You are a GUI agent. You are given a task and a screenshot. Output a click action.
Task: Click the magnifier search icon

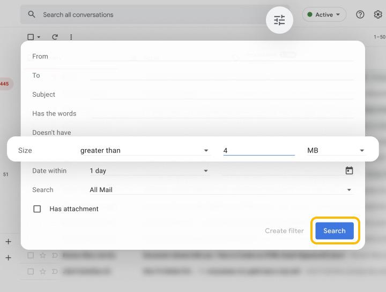(32, 14)
